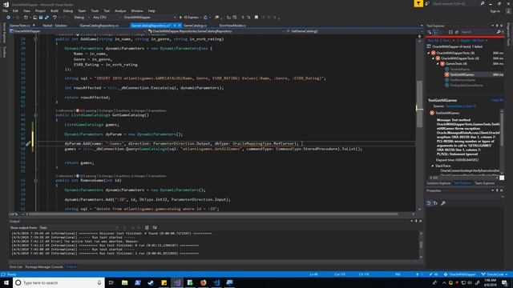Click the Task View taskbar icon
Viewport: 513px width, 288px height.
click(111, 282)
